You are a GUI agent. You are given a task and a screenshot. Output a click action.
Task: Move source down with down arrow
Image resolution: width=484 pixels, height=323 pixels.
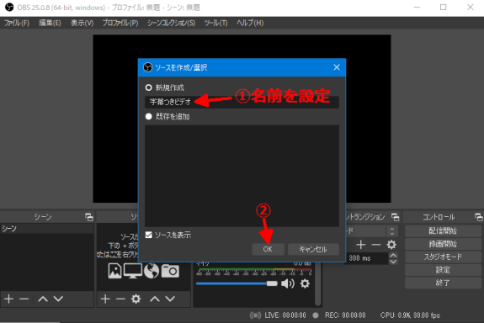[170, 299]
